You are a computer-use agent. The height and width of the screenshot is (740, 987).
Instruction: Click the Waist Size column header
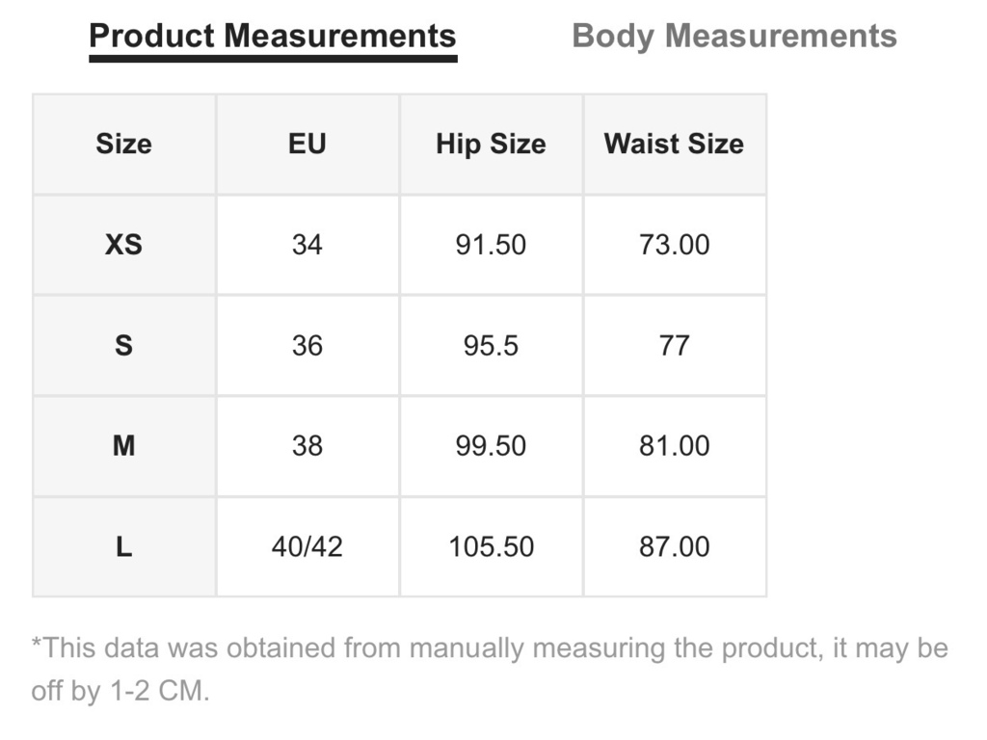pos(675,145)
